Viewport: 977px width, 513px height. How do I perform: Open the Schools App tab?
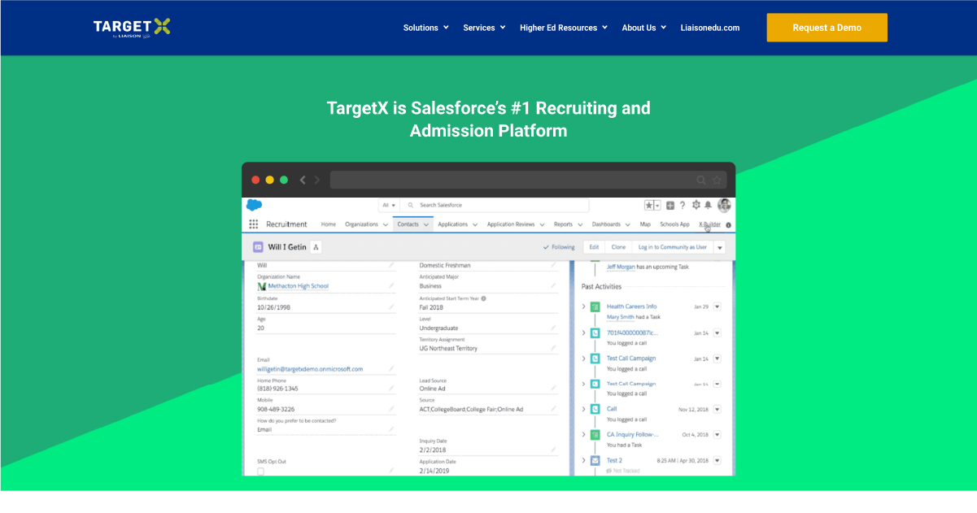pyautogui.click(x=674, y=224)
